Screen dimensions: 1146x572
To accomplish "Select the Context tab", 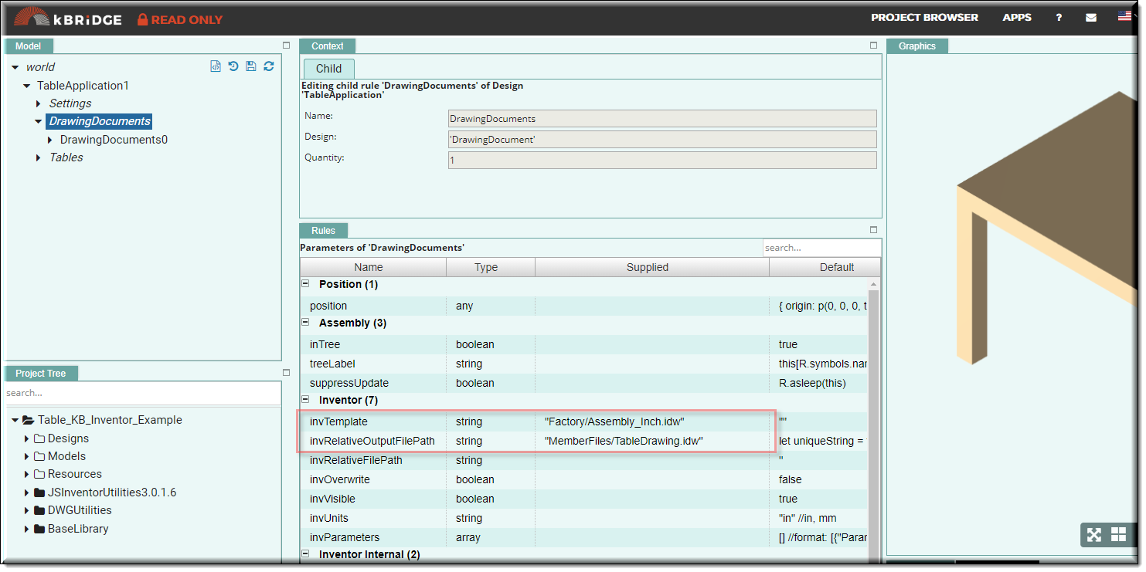I will [x=328, y=46].
